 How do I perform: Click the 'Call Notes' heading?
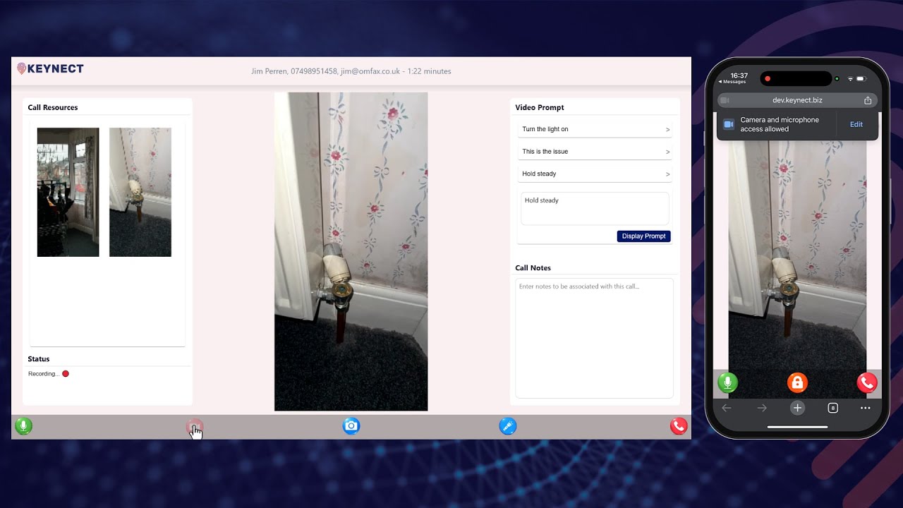[x=533, y=268]
